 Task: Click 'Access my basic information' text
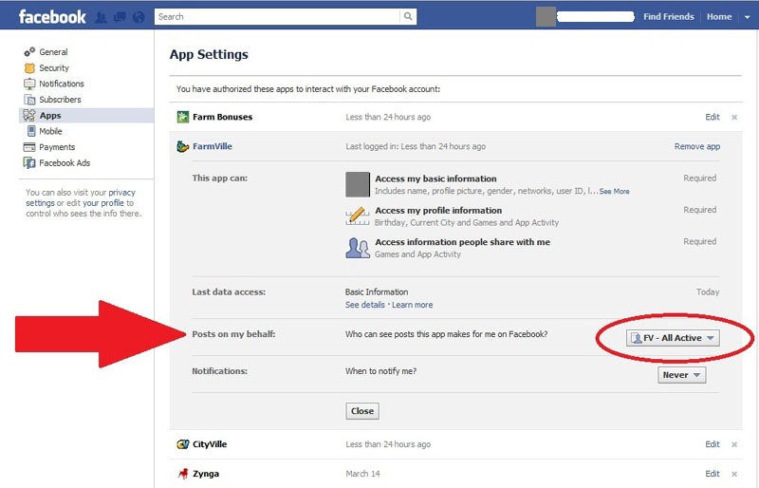pos(435,178)
